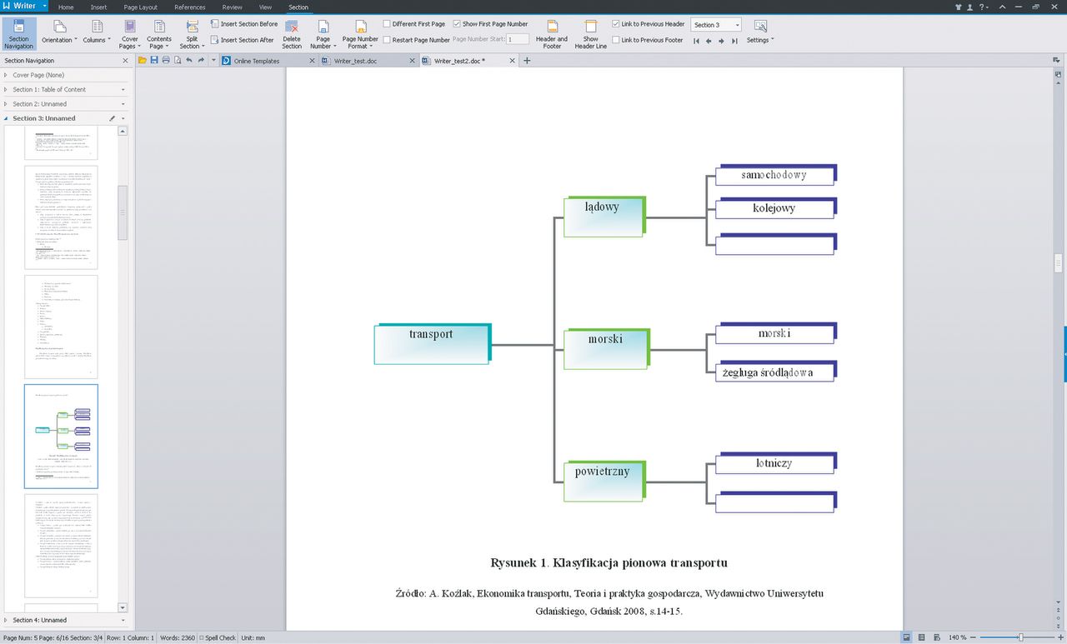Go to the previous section arrow
1067x644 pixels.
point(709,40)
